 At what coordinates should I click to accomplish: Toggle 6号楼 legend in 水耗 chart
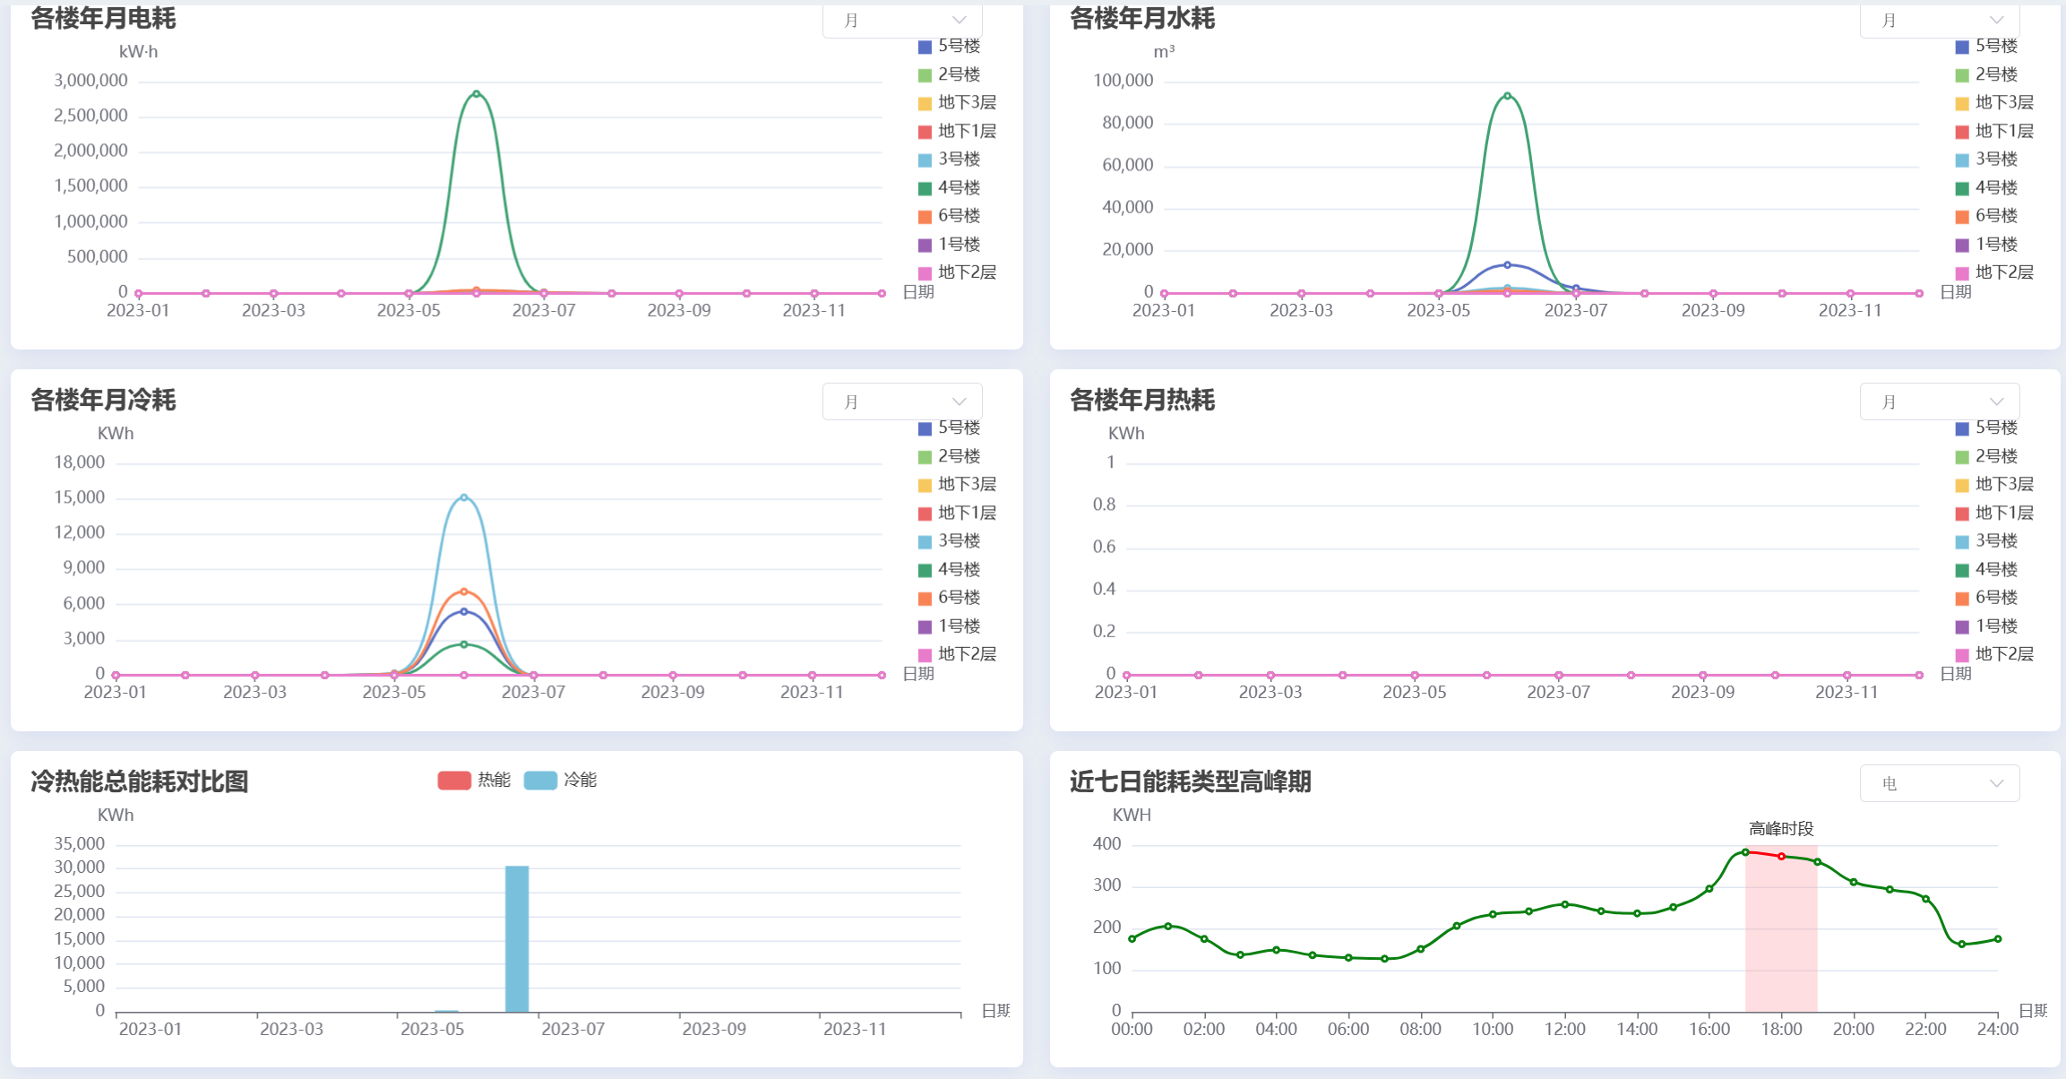tap(1986, 216)
